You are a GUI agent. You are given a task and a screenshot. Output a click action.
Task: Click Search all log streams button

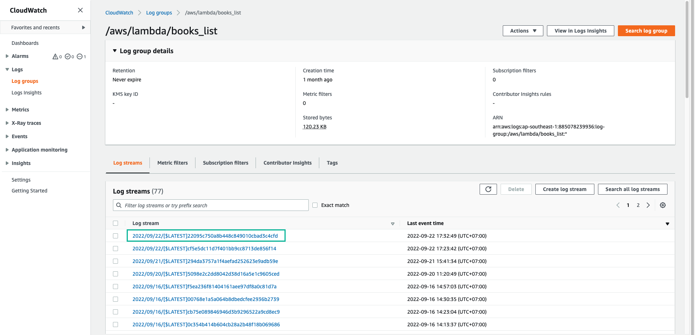pyautogui.click(x=632, y=189)
